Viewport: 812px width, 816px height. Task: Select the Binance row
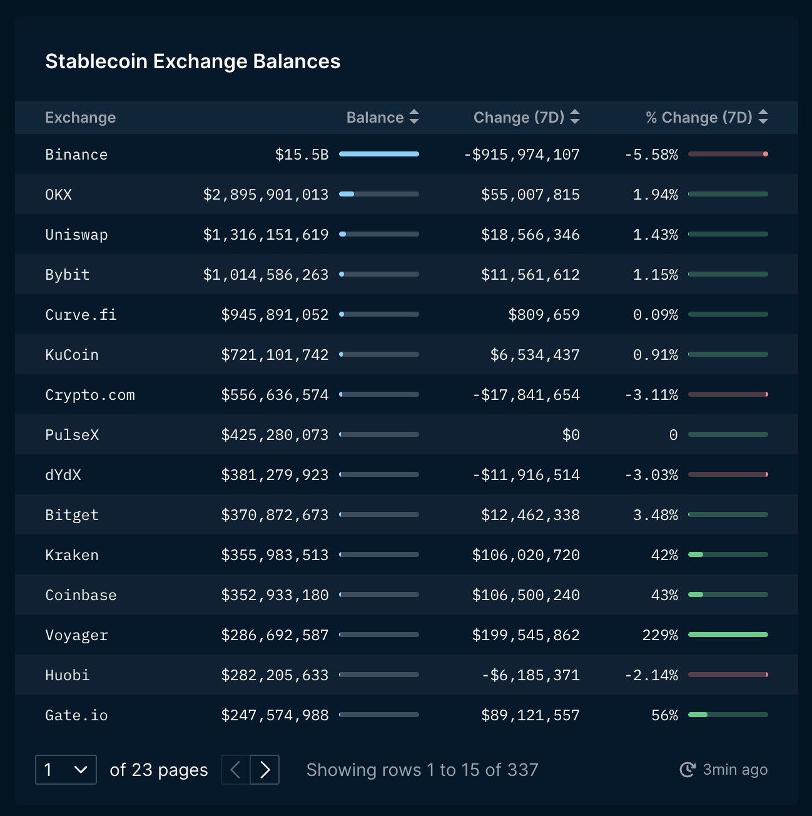click(407, 154)
